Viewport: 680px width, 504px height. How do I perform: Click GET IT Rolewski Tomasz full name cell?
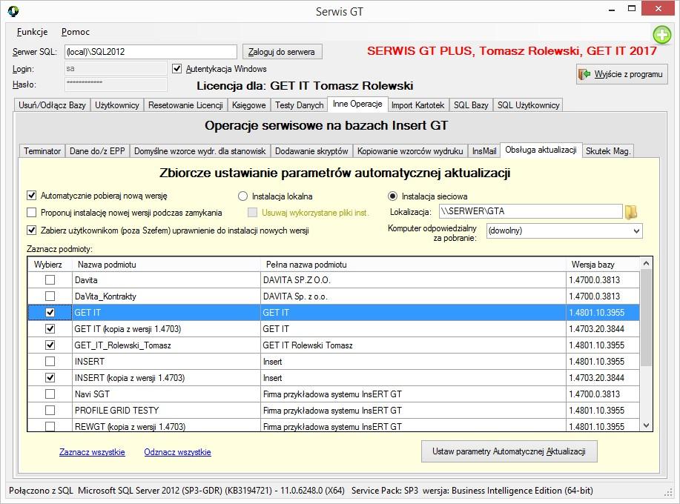point(413,345)
